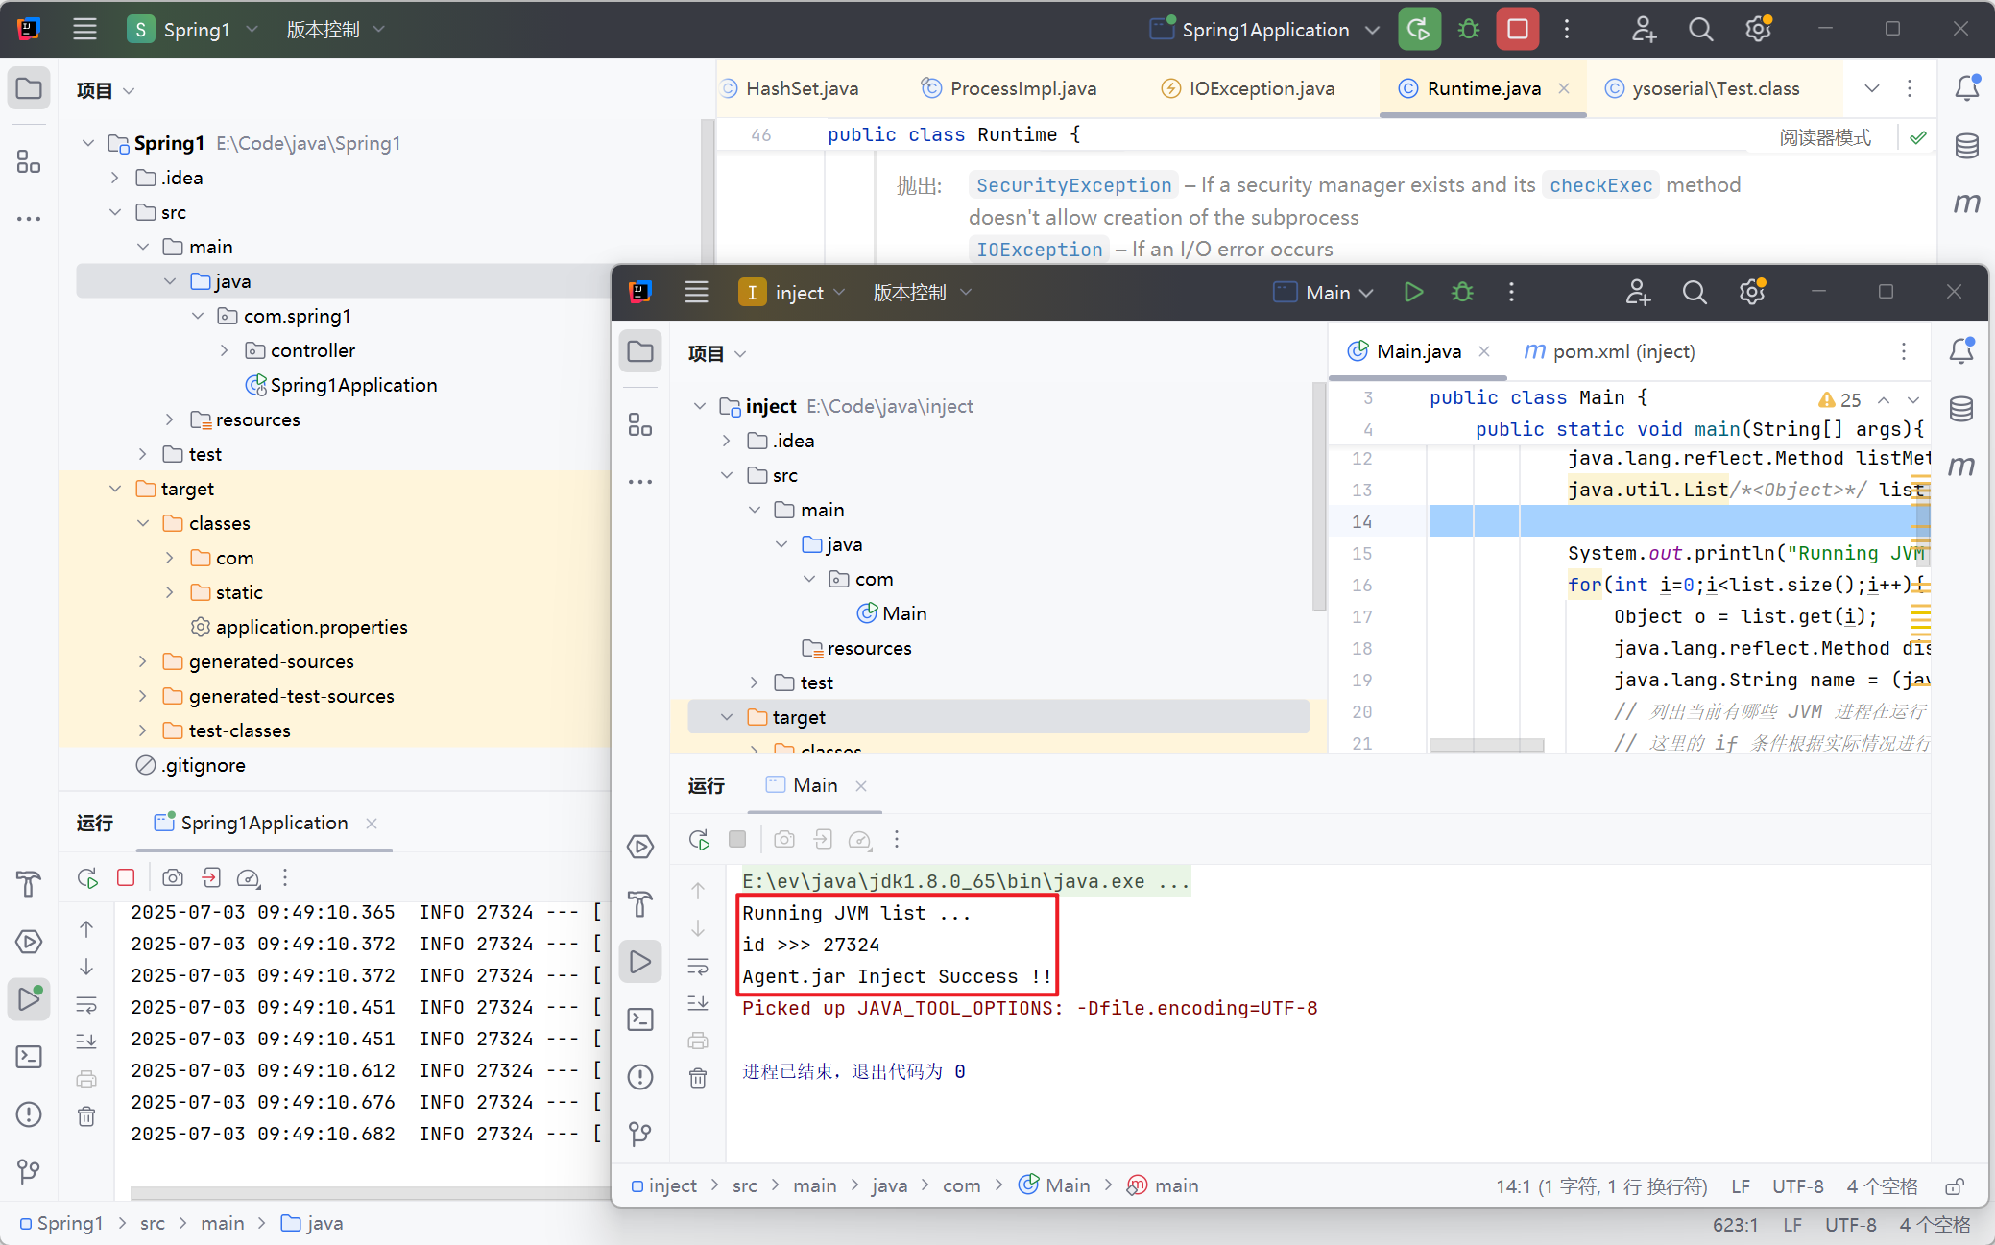Clear the console with the trash icon in inject run panel
Screen dimensions: 1995x1245
click(698, 1079)
